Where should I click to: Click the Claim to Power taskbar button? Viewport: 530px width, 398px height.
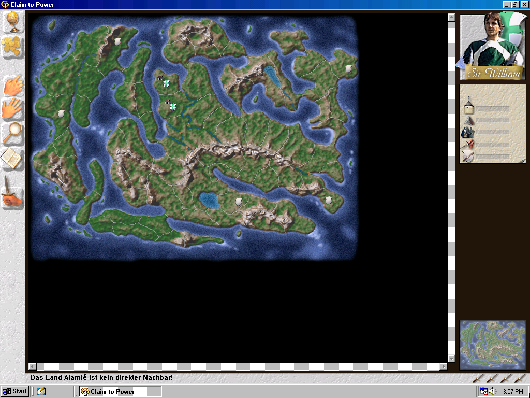[x=121, y=391]
